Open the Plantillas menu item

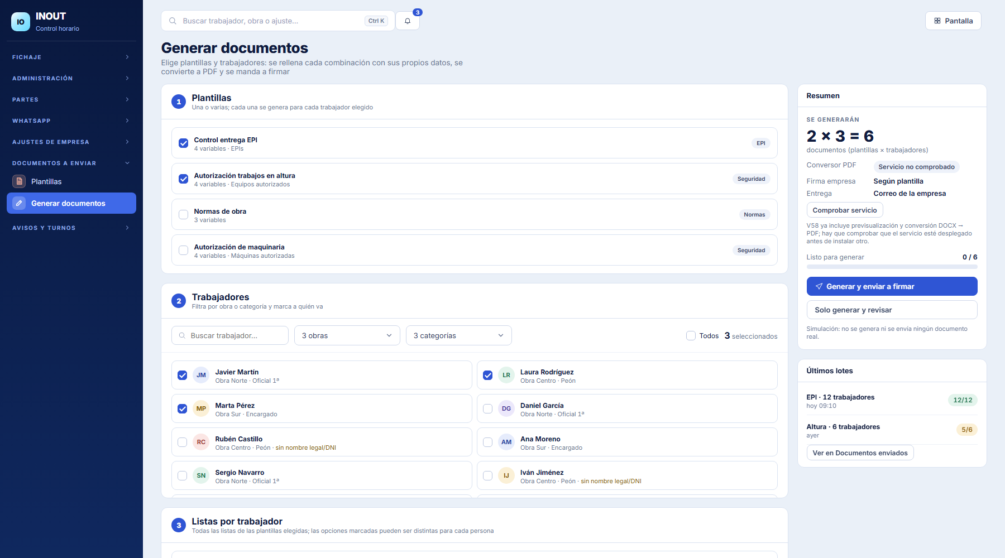tap(71, 181)
